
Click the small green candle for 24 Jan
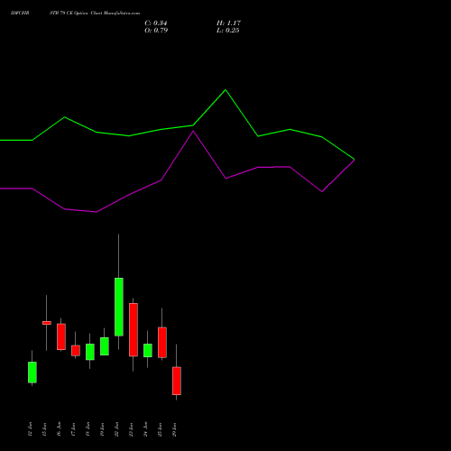coord(148,351)
